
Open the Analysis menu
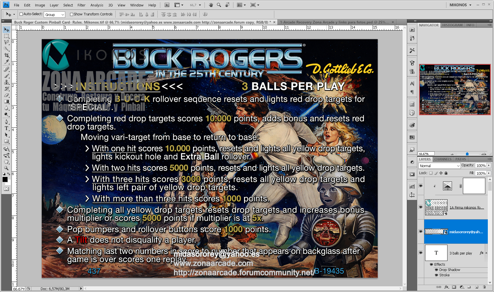[x=97, y=5]
